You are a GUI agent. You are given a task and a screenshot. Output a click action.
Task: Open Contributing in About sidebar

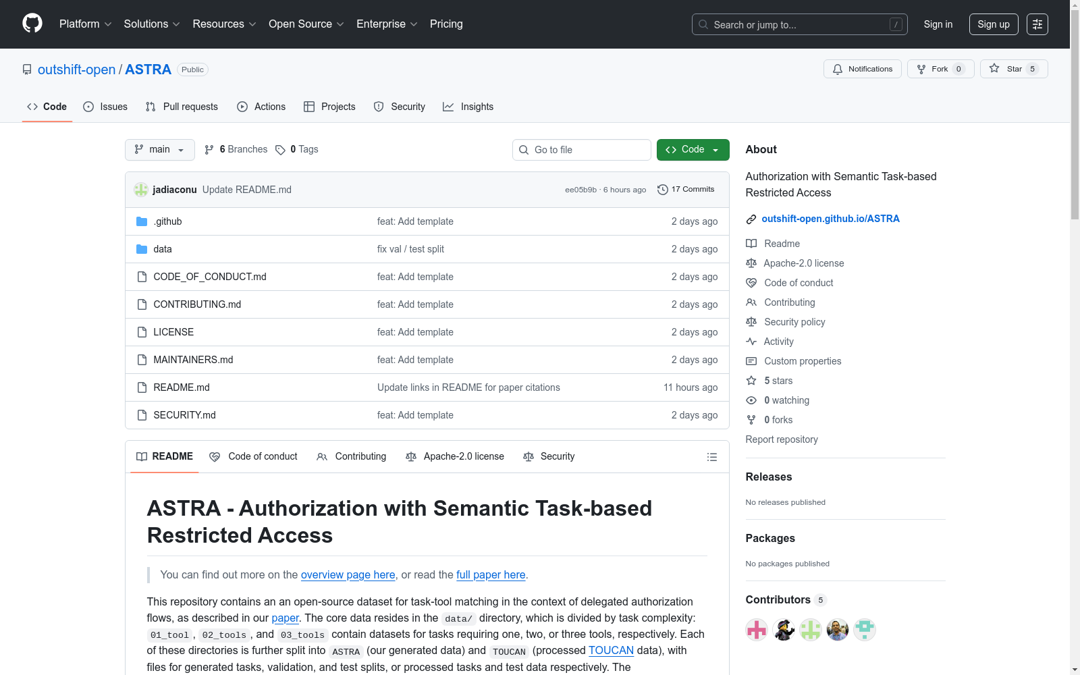(x=780, y=302)
